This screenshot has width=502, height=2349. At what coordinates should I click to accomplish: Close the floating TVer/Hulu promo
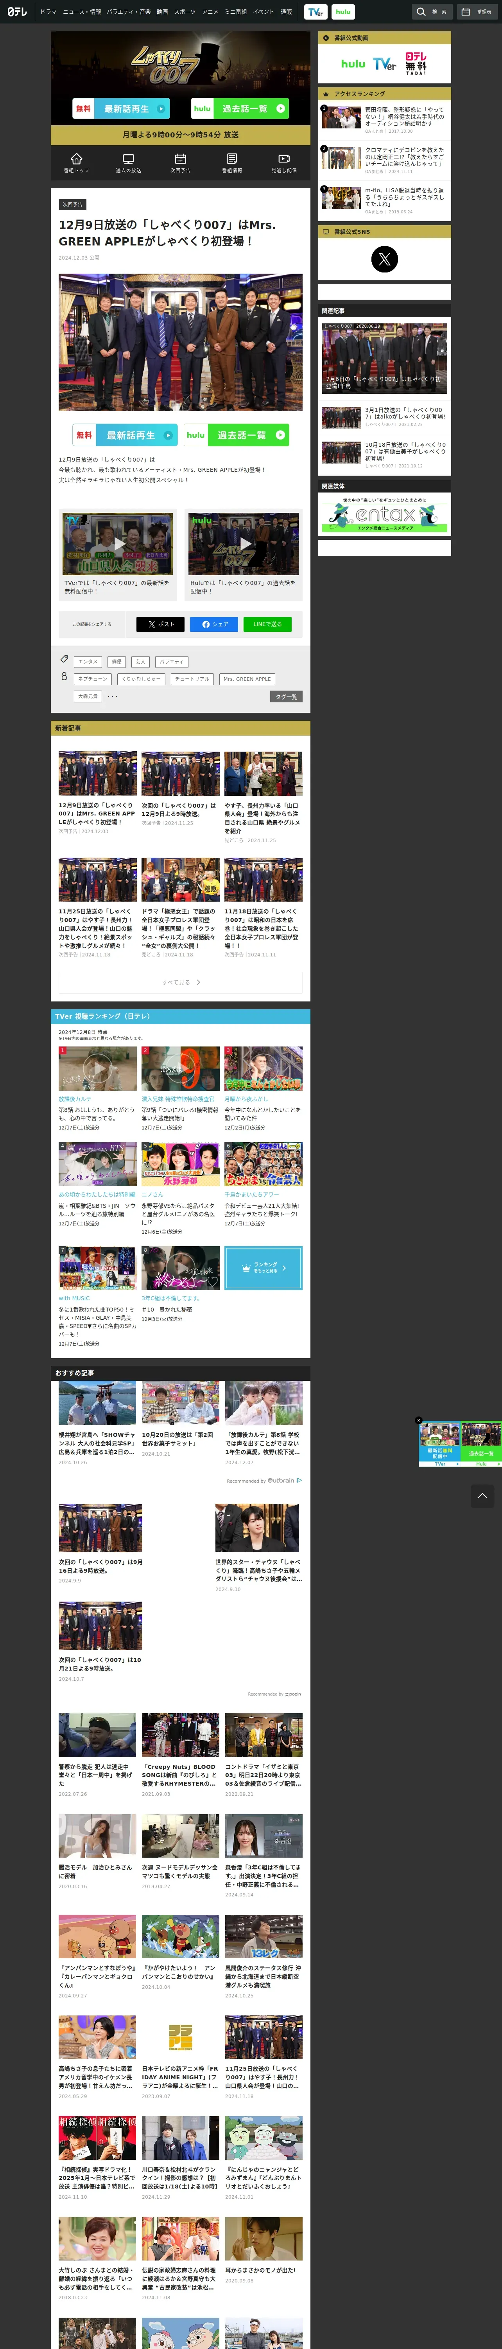coord(419,1420)
